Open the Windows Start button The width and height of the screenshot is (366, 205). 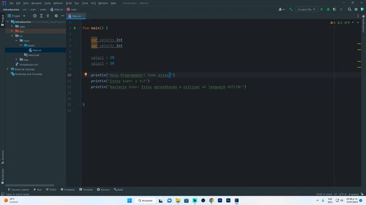130,200
